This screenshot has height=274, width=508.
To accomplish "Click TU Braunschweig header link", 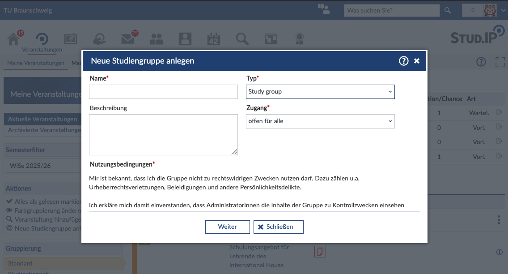I will (x=28, y=10).
